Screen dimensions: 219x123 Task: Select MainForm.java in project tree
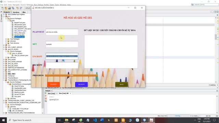19,92
